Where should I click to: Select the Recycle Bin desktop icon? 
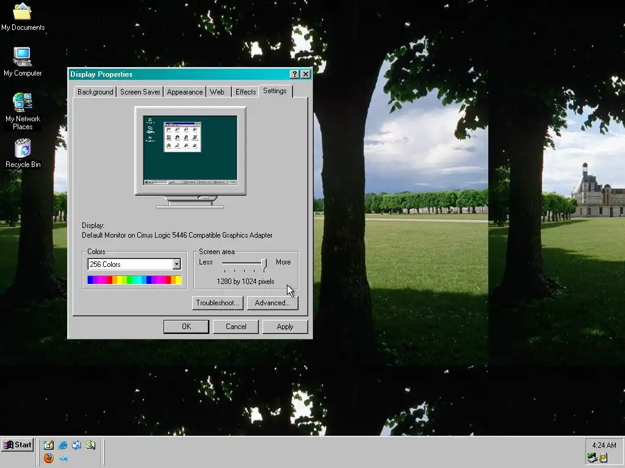(23, 153)
